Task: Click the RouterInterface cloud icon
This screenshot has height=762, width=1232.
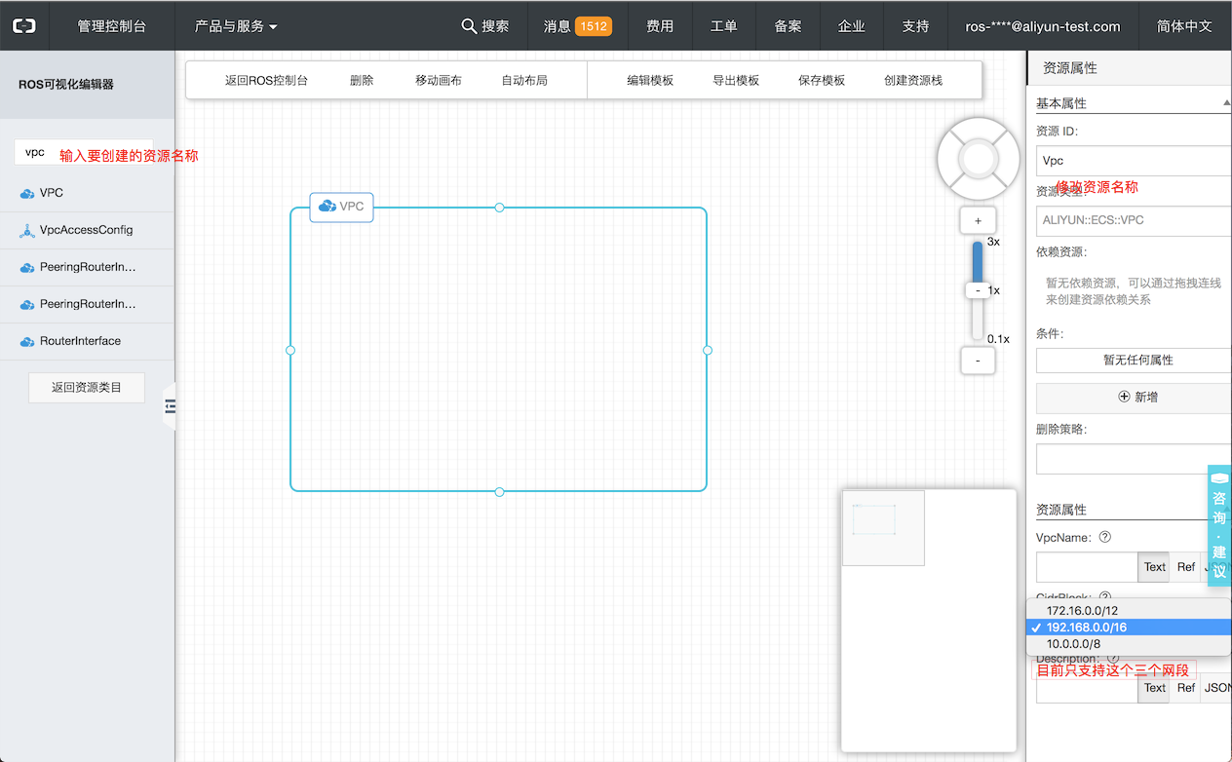Action: 27,342
